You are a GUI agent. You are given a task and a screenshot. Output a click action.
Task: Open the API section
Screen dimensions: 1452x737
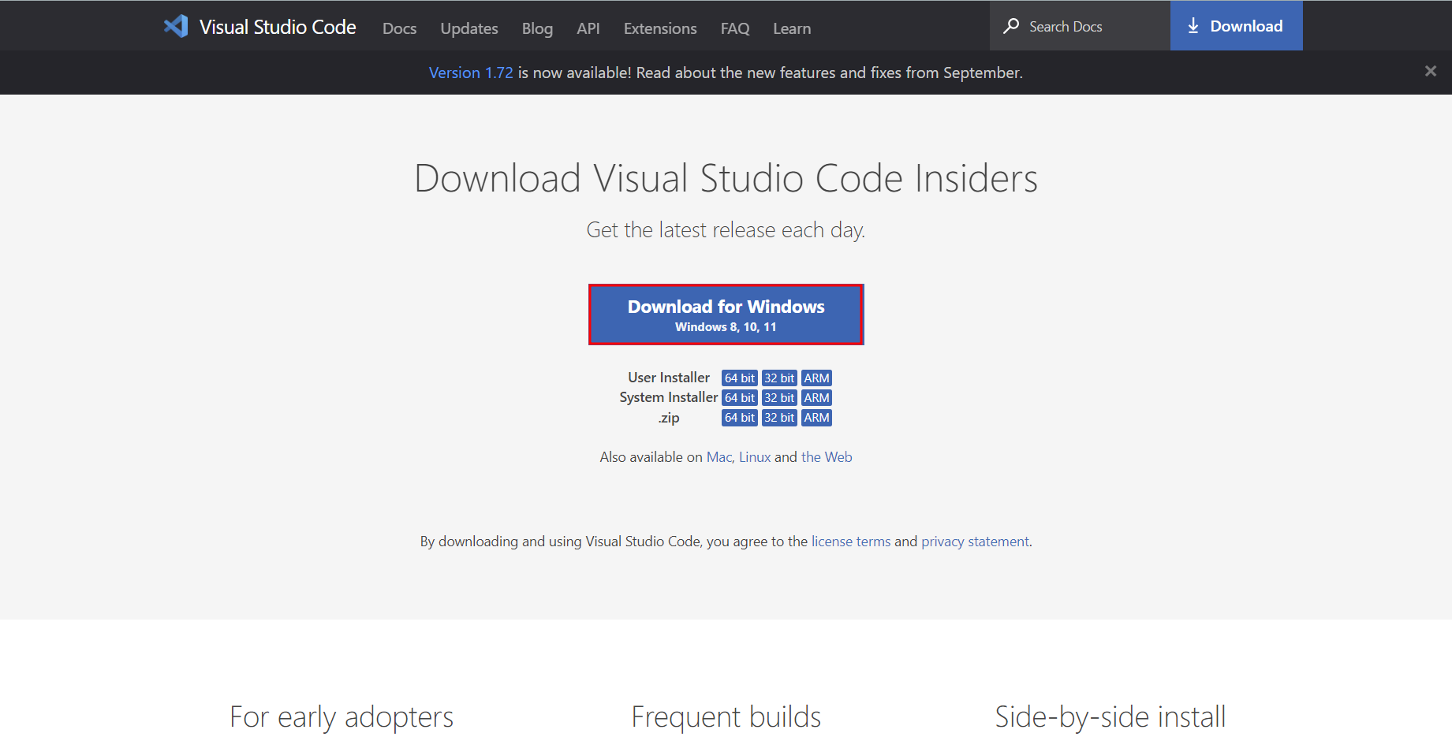tap(588, 28)
